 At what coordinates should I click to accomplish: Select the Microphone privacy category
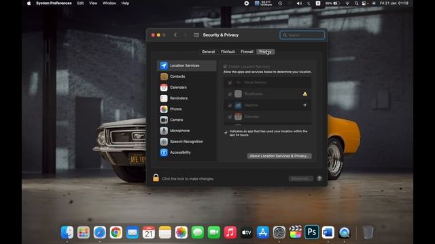187,131
